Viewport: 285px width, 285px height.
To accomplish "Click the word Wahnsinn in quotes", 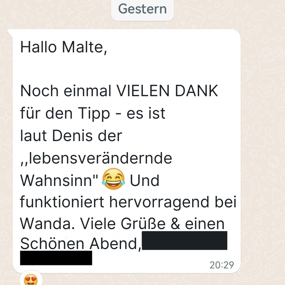I will tap(56, 181).
